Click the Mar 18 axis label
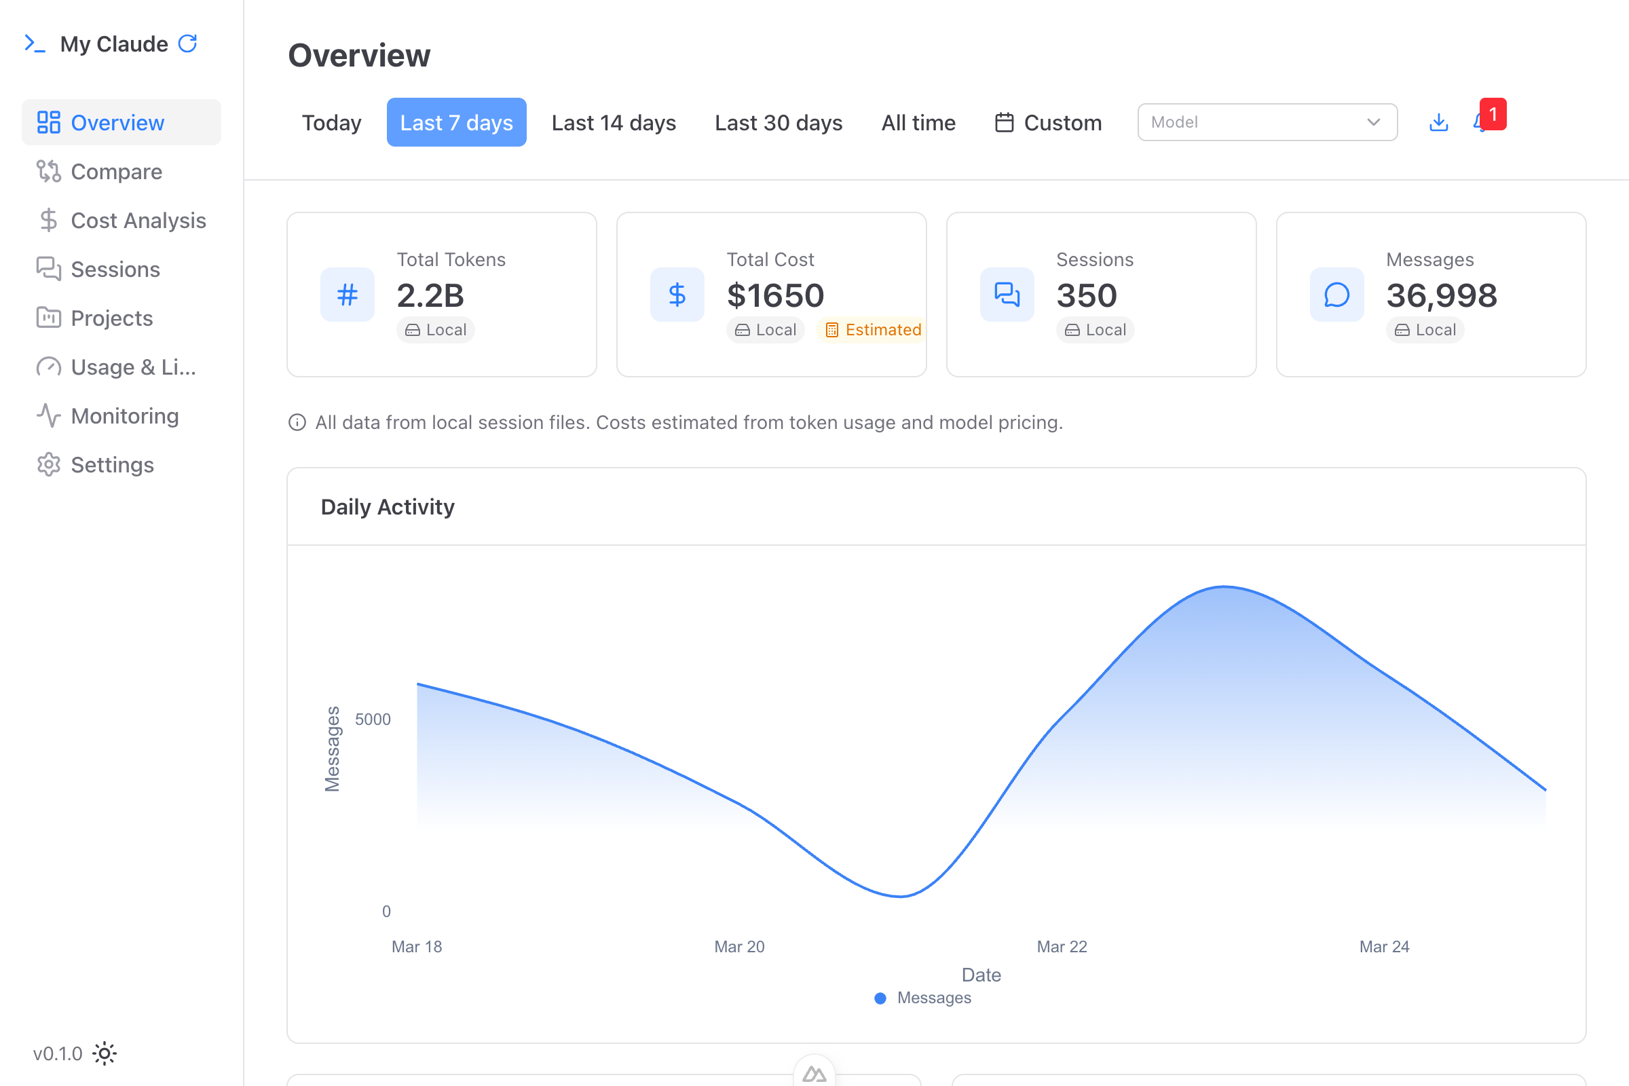The height and width of the screenshot is (1086, 1629). (x=416, y=947)
